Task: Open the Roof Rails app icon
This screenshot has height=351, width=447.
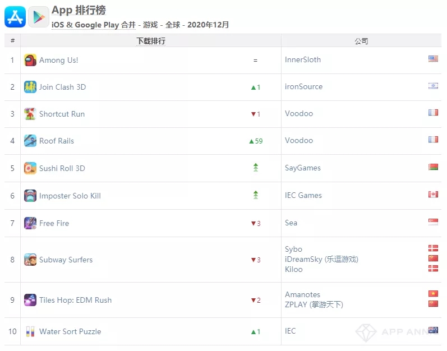Action: [30, 141]
